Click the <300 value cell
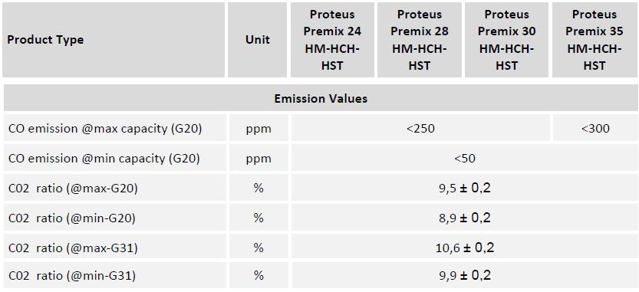 [595, 128]
